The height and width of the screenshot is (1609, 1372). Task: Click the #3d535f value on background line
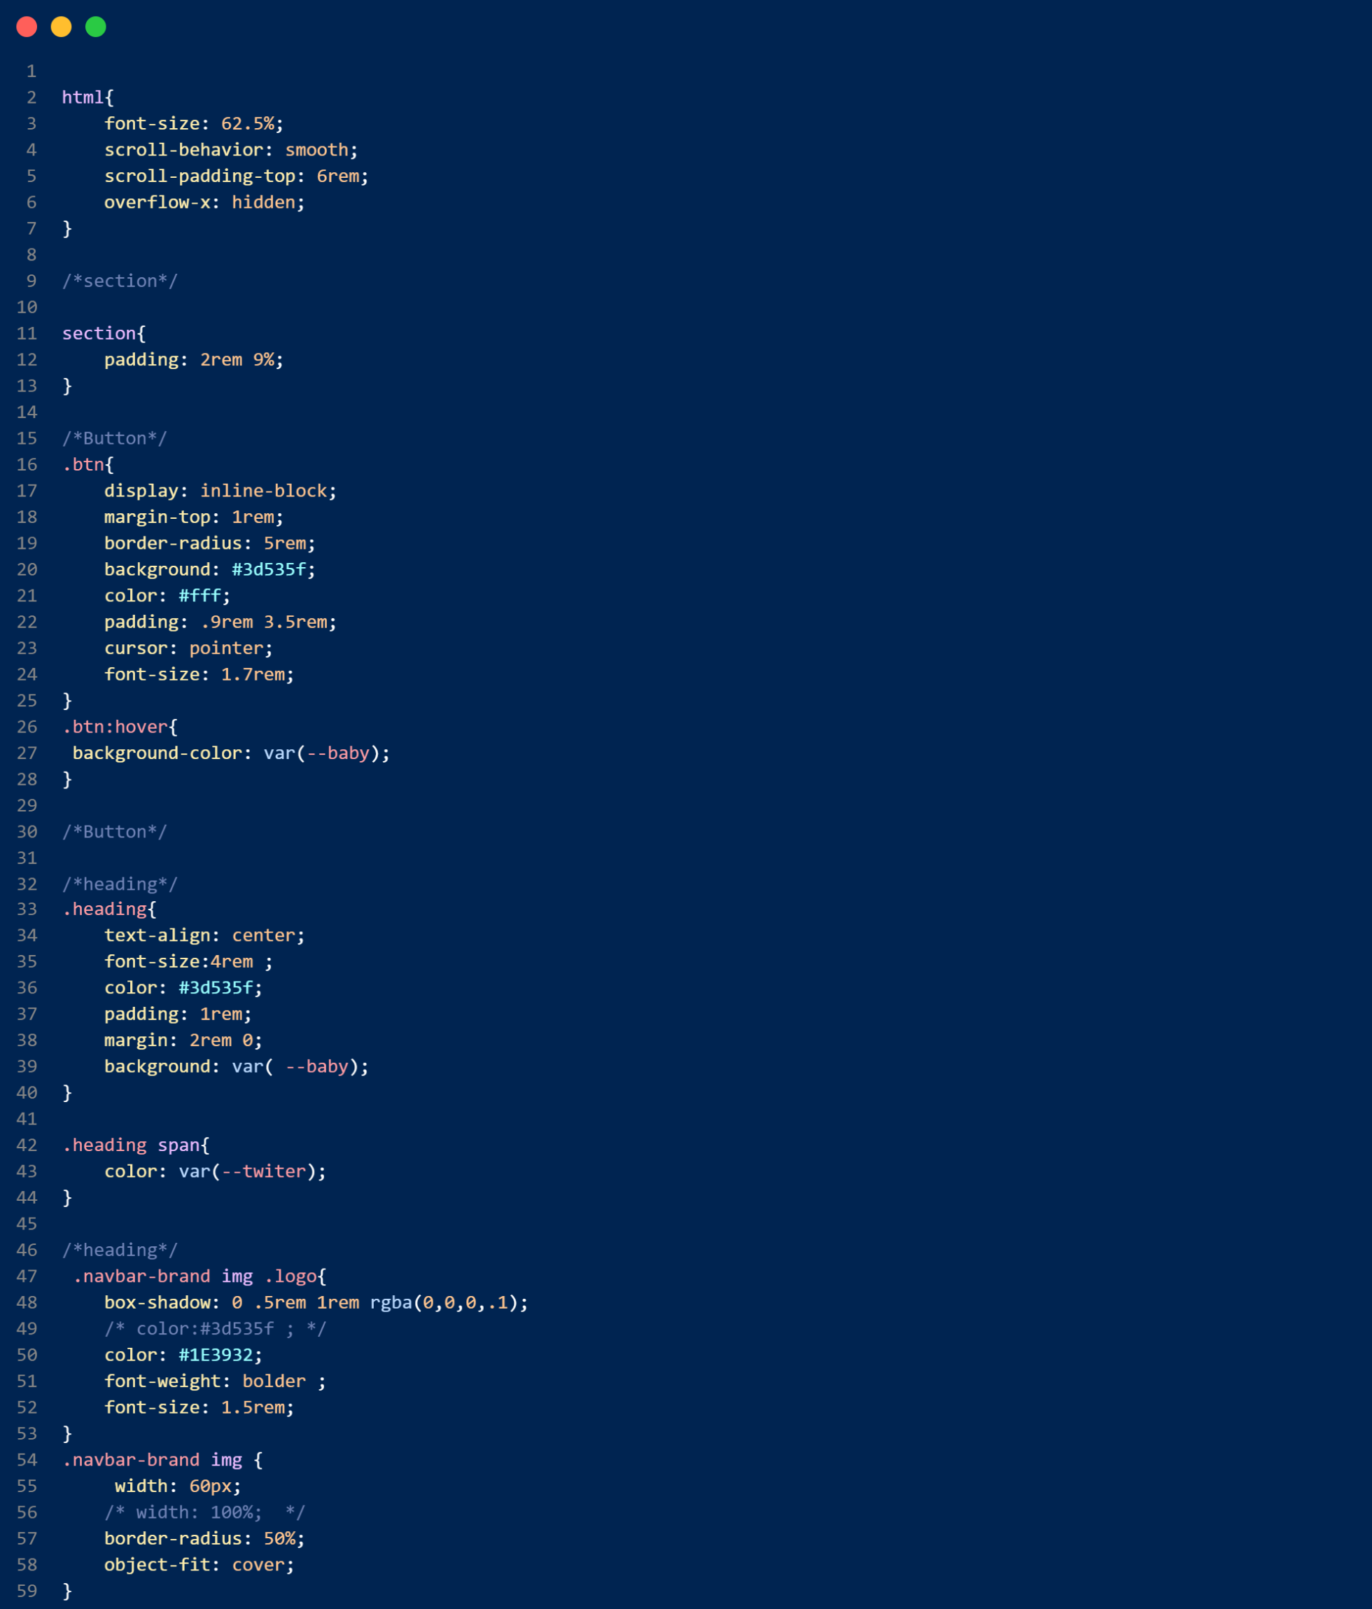tap(269, 570)
